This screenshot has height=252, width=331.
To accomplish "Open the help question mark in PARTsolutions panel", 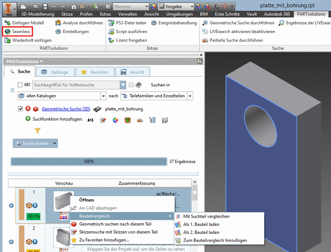I will click(199, 61).
